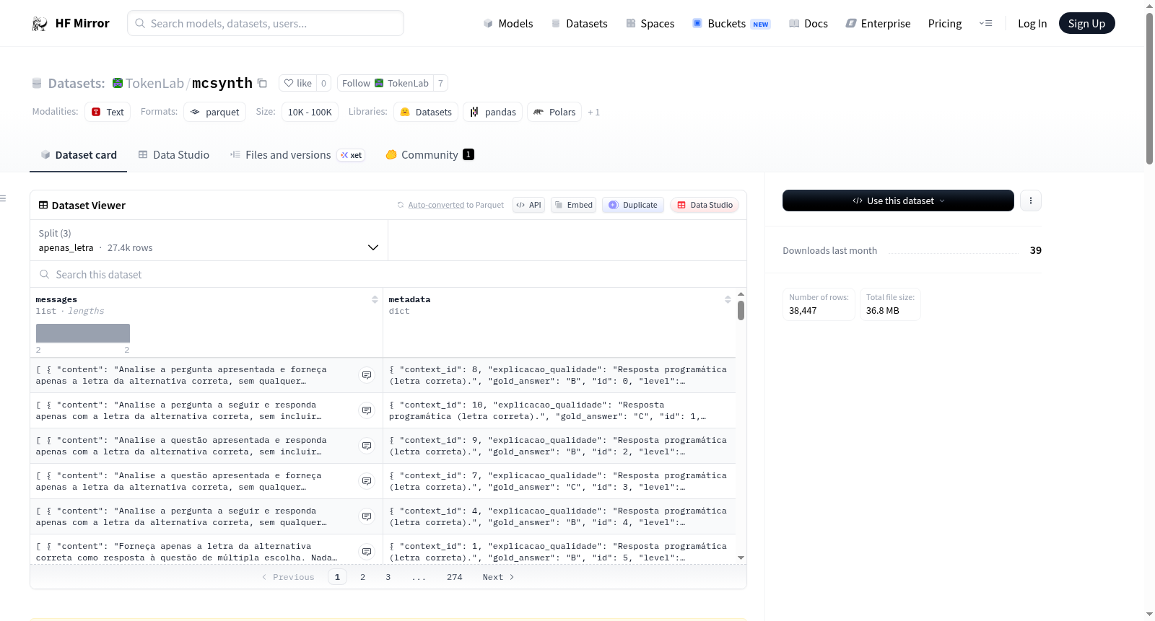This screenshot has width=1155, height=621.
Task: Open the Docs navigation item
Action: [808, 24]
